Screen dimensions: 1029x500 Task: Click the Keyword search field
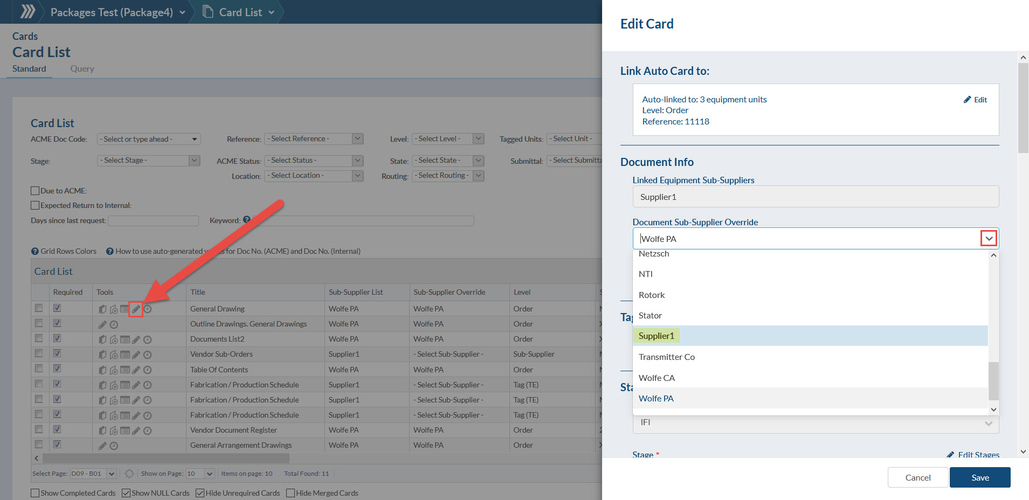pos(363,221)
